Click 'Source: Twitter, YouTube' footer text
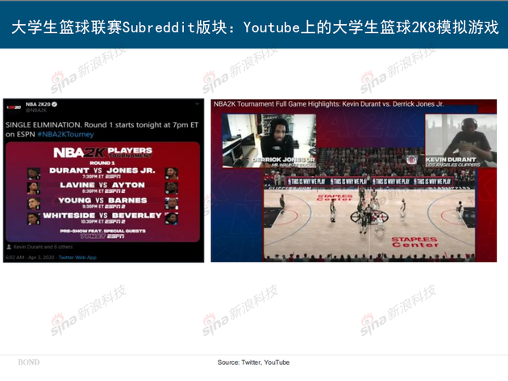The width and height of the screenshot is (508, 381). click(253, 362)
